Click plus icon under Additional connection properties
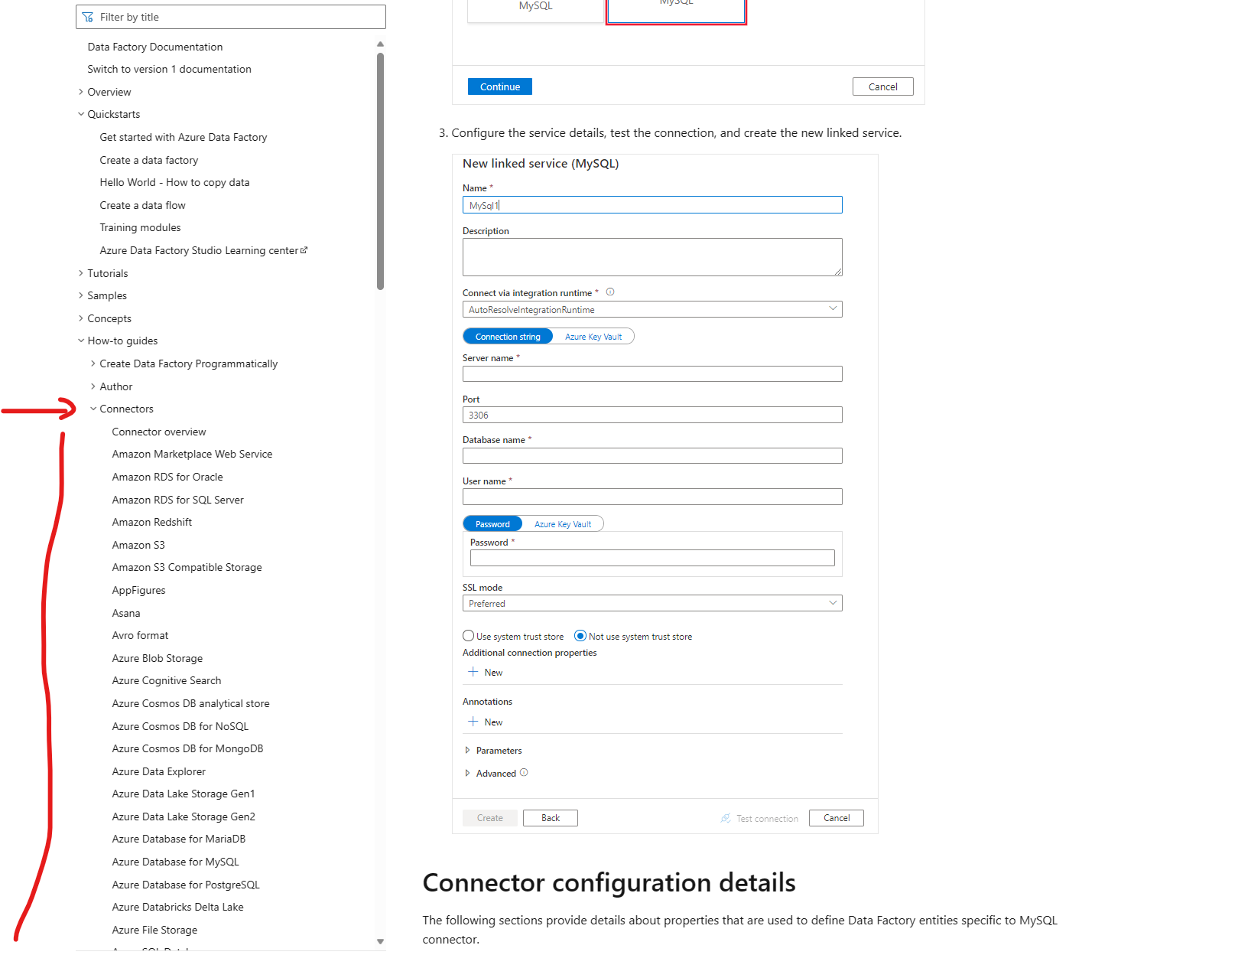This screenshot has width=1238, height=955. pyautogui.click(x=473, y=672)
